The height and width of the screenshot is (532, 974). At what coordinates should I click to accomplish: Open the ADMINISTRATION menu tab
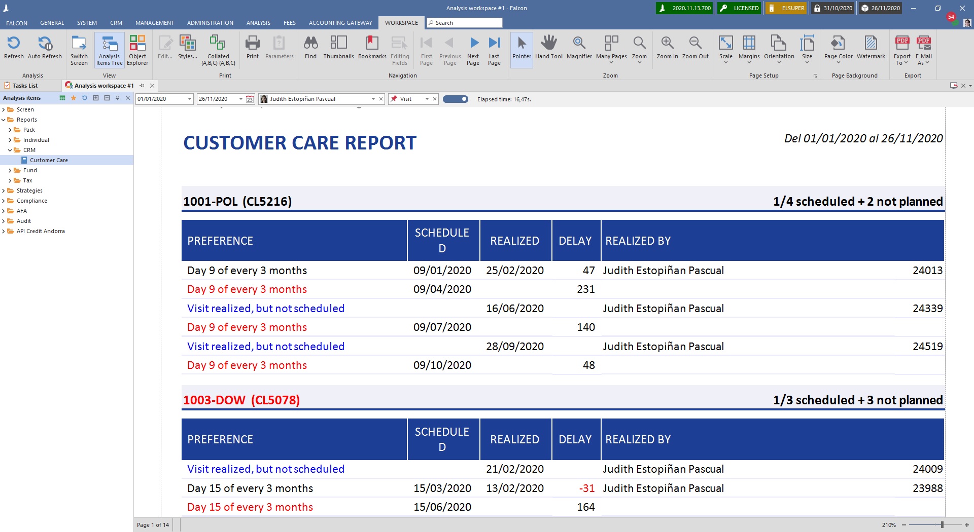[x=210, y=23]
